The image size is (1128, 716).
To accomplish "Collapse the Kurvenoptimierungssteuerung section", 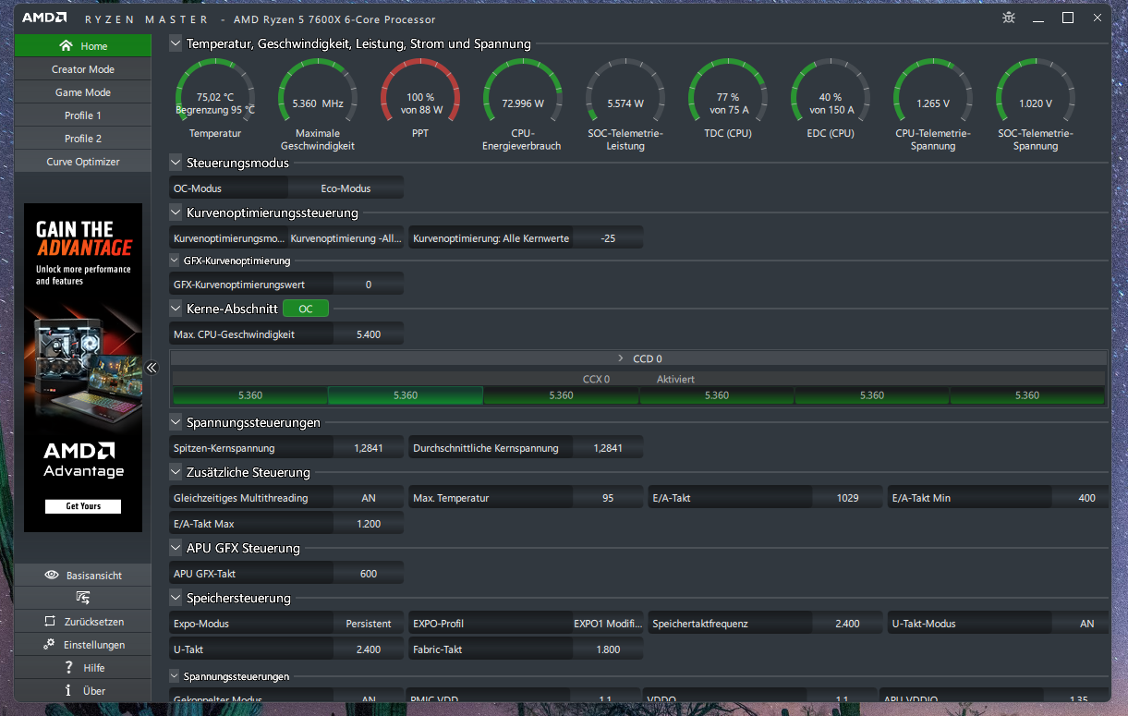I will tap(176, 212).
